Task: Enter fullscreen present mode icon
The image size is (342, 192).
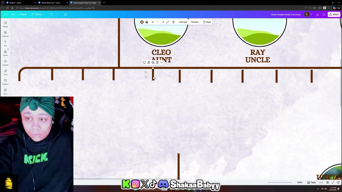Action: point(333,182)
